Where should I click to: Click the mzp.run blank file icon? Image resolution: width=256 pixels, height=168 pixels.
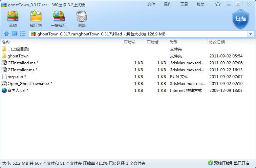click(4, 76)
